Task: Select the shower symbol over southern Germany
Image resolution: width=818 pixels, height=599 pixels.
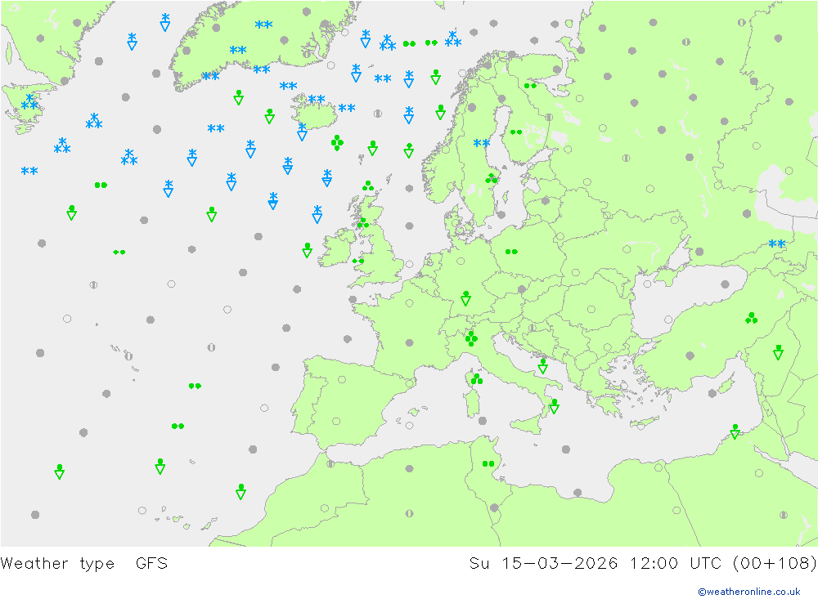Action: (466, 298)
